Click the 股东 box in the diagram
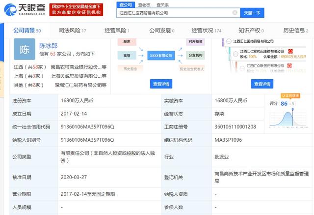Screen dimensions: 314x215 (x=127, y=42)
